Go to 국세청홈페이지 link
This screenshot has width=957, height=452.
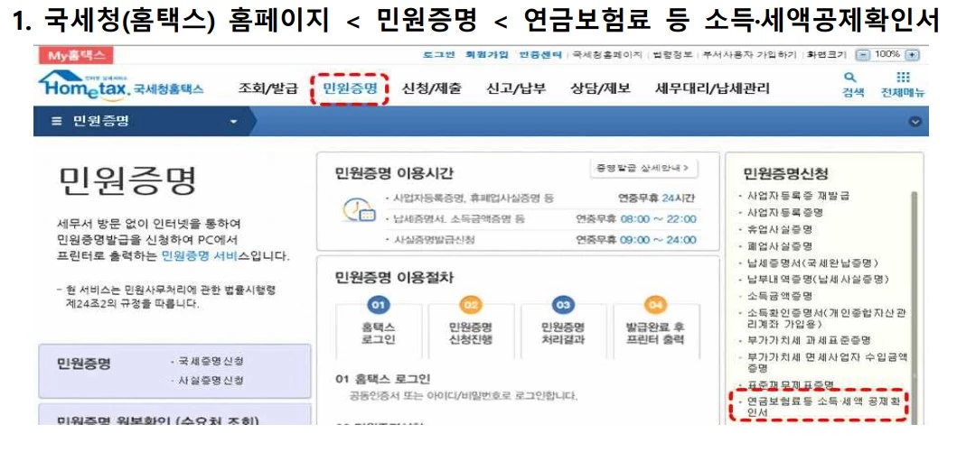coord(607,55)
